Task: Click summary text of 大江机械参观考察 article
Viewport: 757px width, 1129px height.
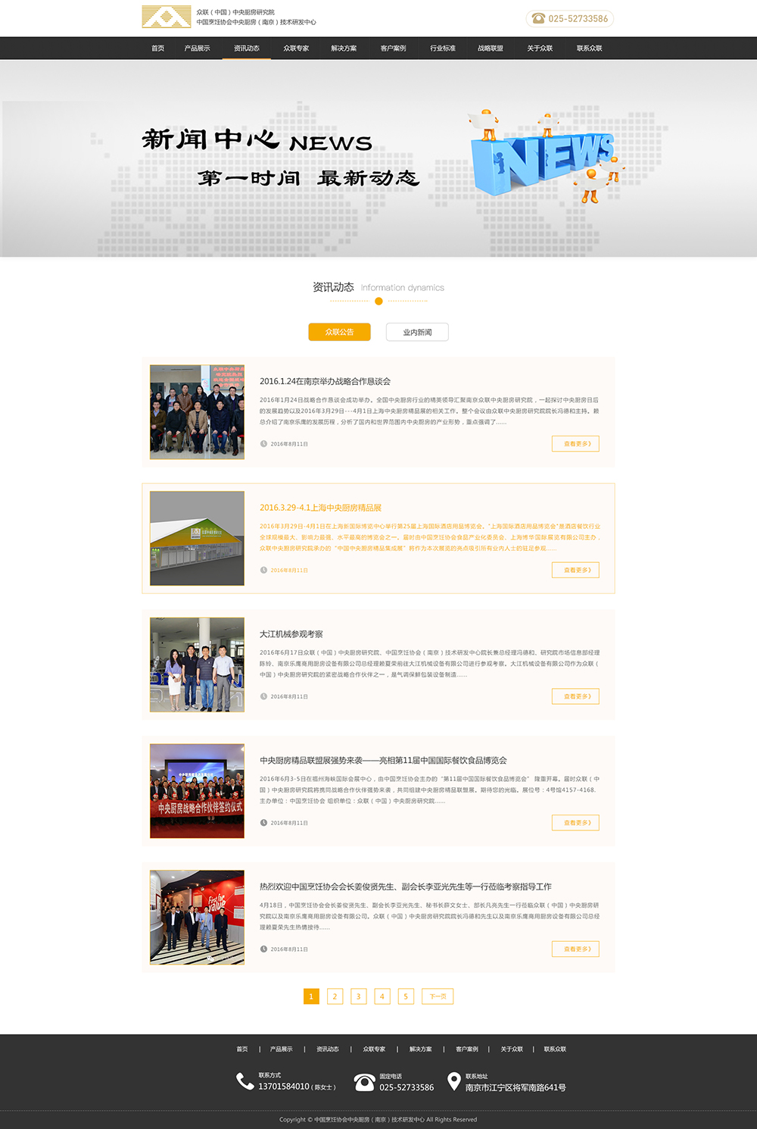Action: [430, 663]
